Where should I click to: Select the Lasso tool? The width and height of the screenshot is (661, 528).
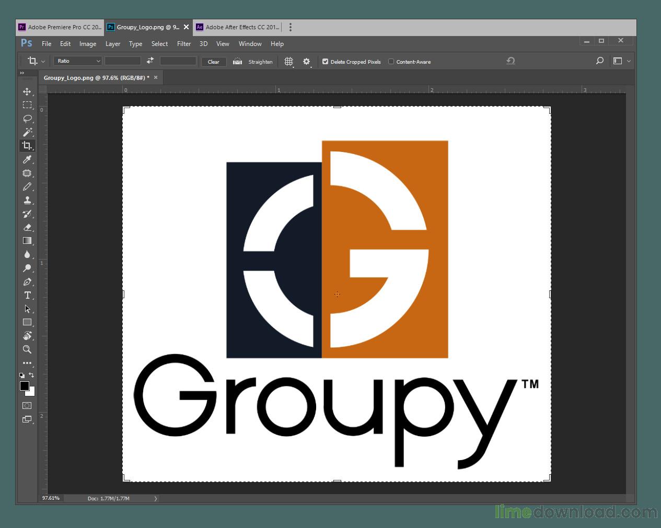[x=27, y=119]
